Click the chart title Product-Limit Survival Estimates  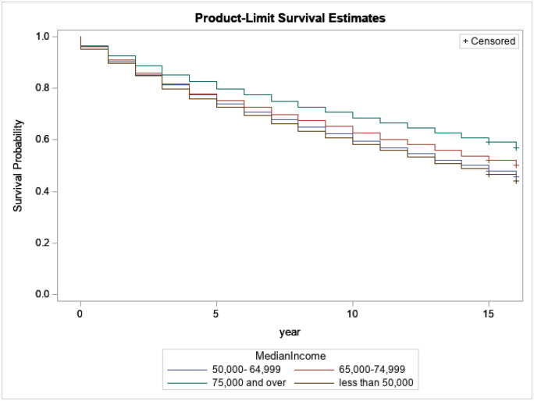click(x=290, y=18)
